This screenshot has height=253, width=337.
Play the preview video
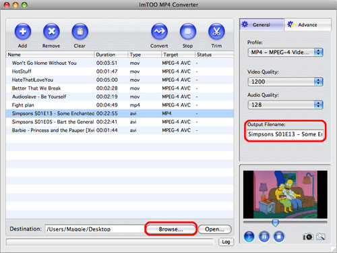click(249, 237)
